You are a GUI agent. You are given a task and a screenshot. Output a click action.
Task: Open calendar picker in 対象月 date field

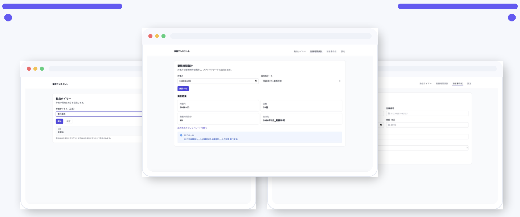pos(256,81)
